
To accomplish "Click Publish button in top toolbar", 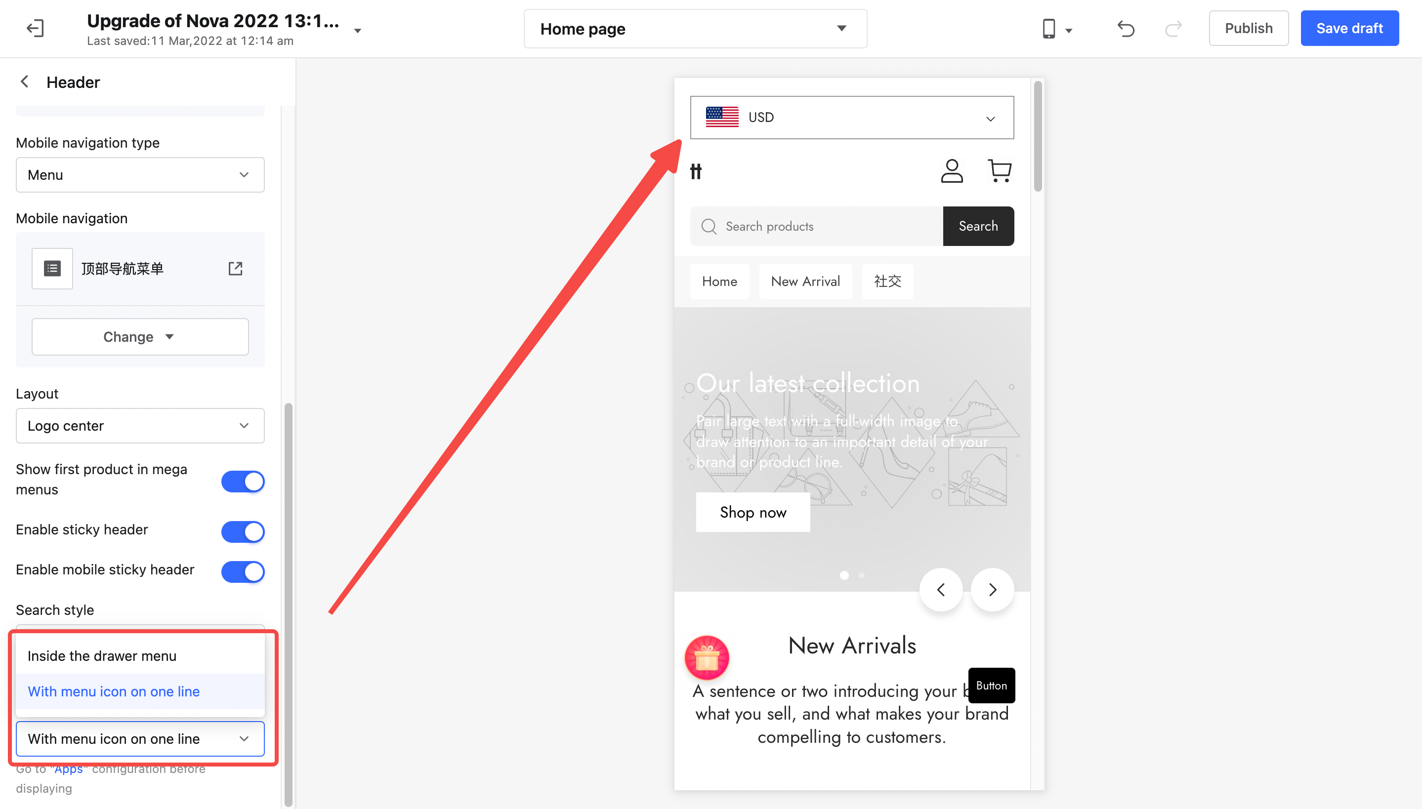I will (1248, 28).
